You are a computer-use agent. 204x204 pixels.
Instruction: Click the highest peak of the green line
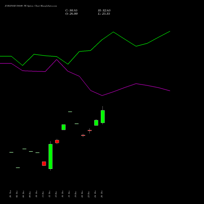pyautogui.click(x=170, y=31)
